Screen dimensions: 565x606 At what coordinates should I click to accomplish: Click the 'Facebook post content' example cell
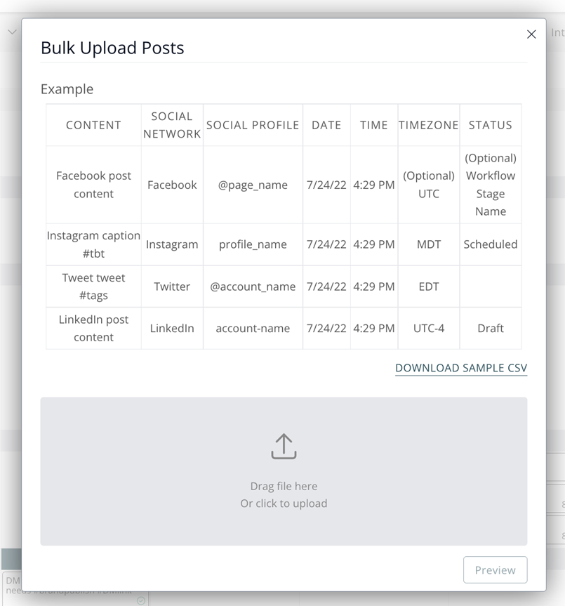(x=93, y=185)
